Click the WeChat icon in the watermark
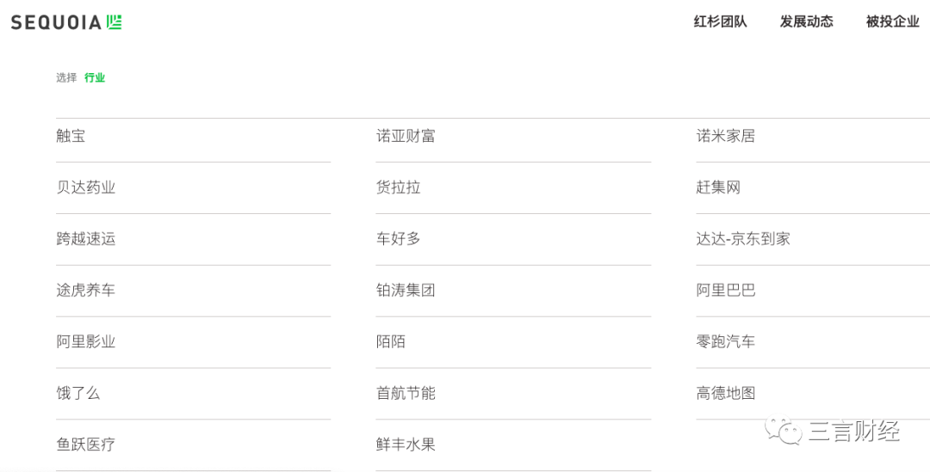This screenshot has height=472, width=930. (x=784, y=431)
